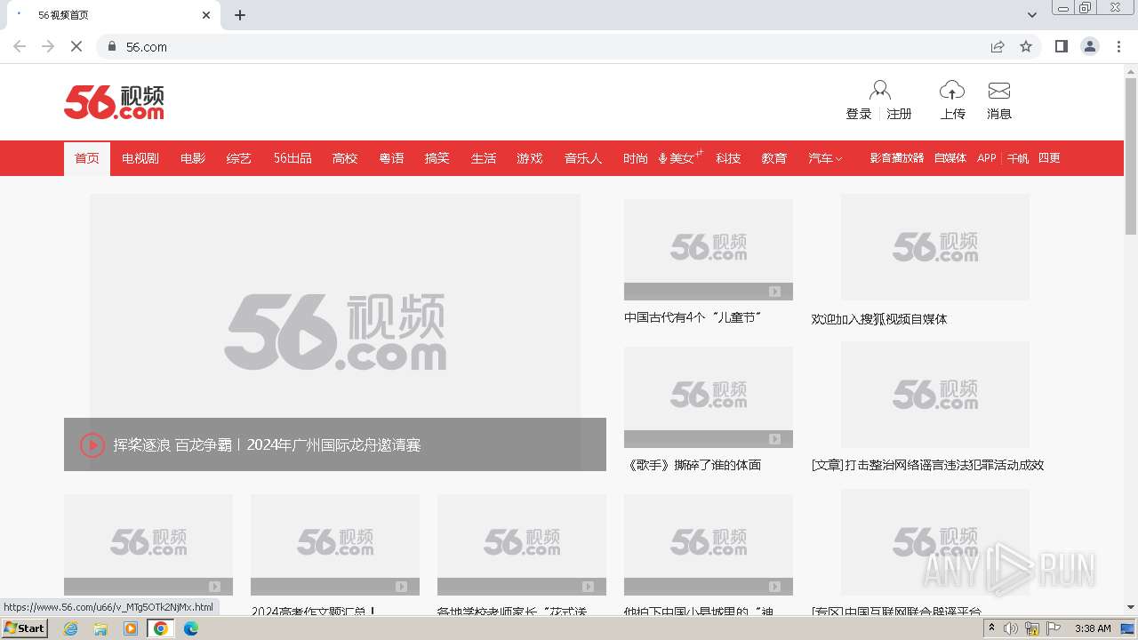Expand the 汽车 dropdown menu
Image resolution: width=1138 pixels, height=640 pixels.
825,158
